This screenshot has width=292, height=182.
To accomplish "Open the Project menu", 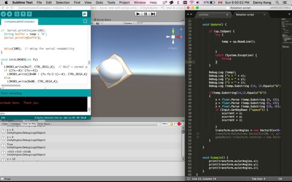I will (124, 3).
